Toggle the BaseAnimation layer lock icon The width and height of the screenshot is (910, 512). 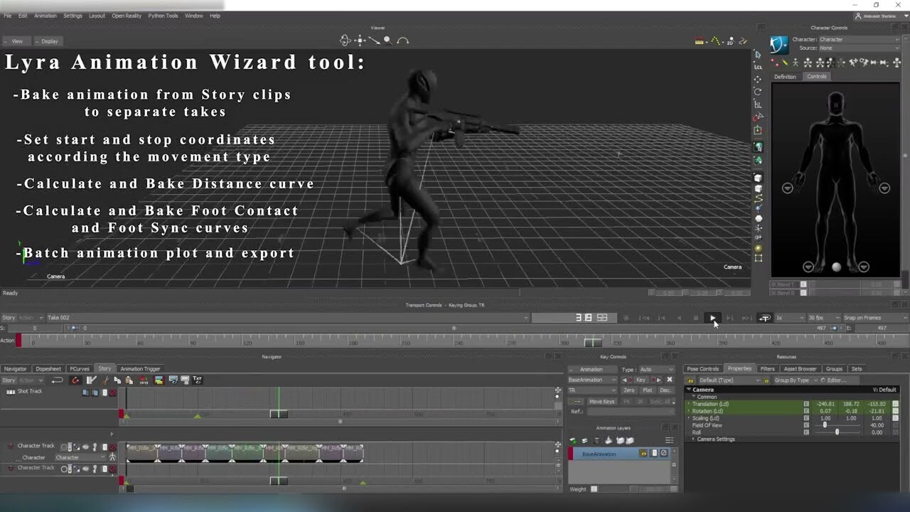[643, 454]
